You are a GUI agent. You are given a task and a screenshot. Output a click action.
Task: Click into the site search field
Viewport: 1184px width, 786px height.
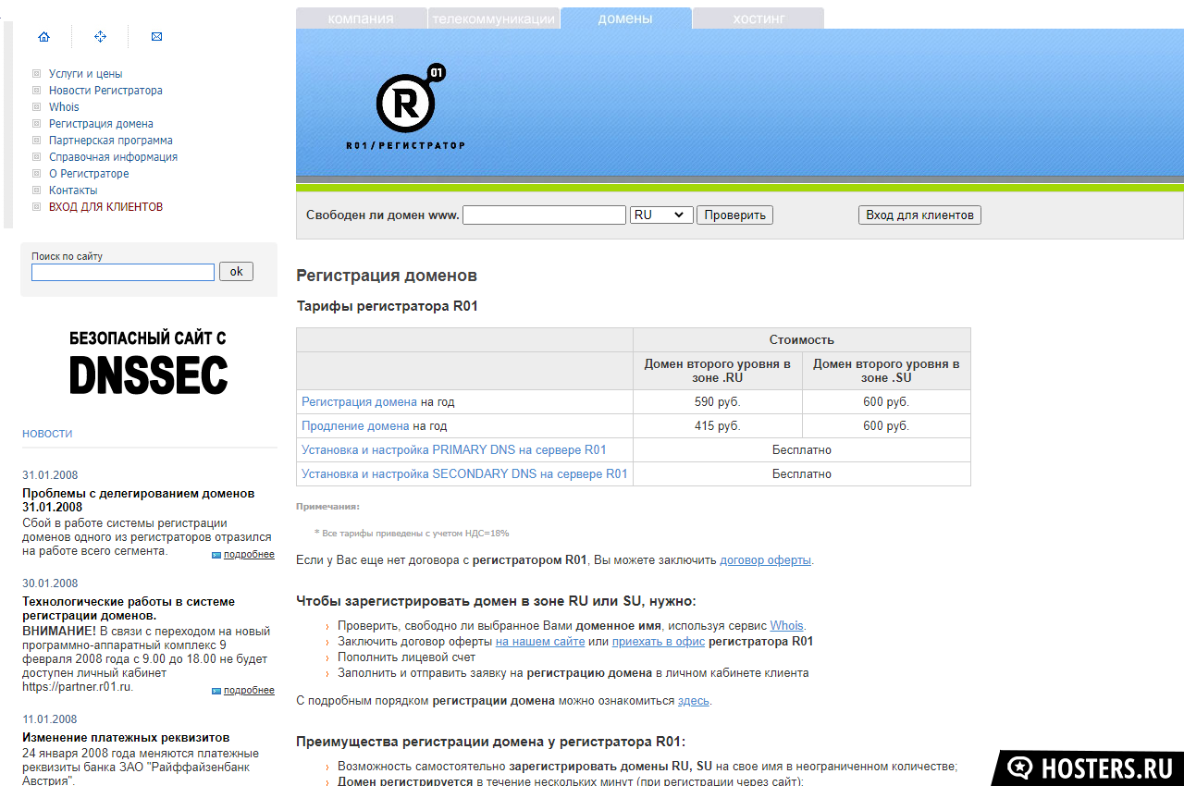123,272
